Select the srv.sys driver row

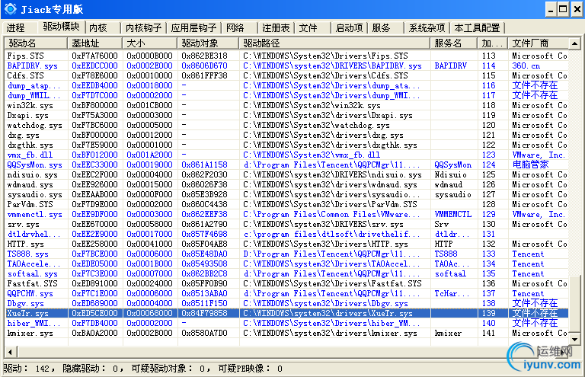click(x=286, y=224)
